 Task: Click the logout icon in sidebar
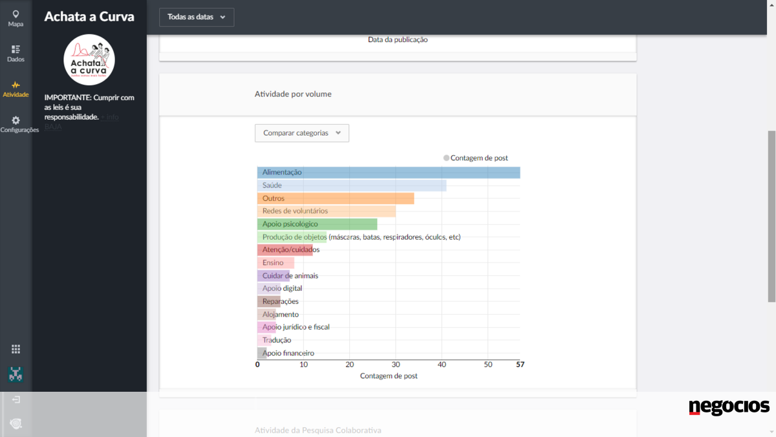click(16, 400)
